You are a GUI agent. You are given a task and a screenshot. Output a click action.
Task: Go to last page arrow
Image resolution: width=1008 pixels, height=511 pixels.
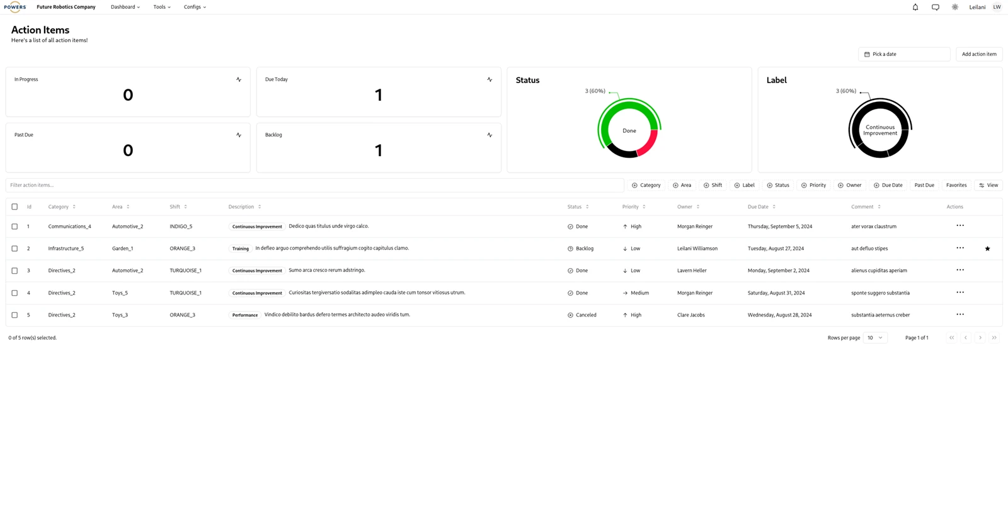pyautogui.click(x=994, y=338)
